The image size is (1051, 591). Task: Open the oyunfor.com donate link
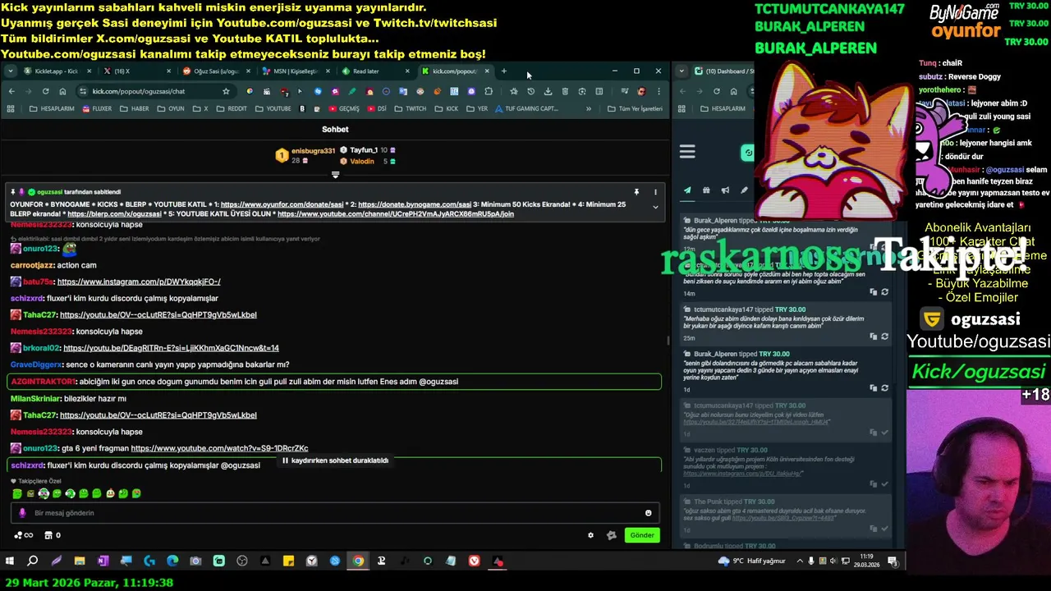[x=282, y=204]
